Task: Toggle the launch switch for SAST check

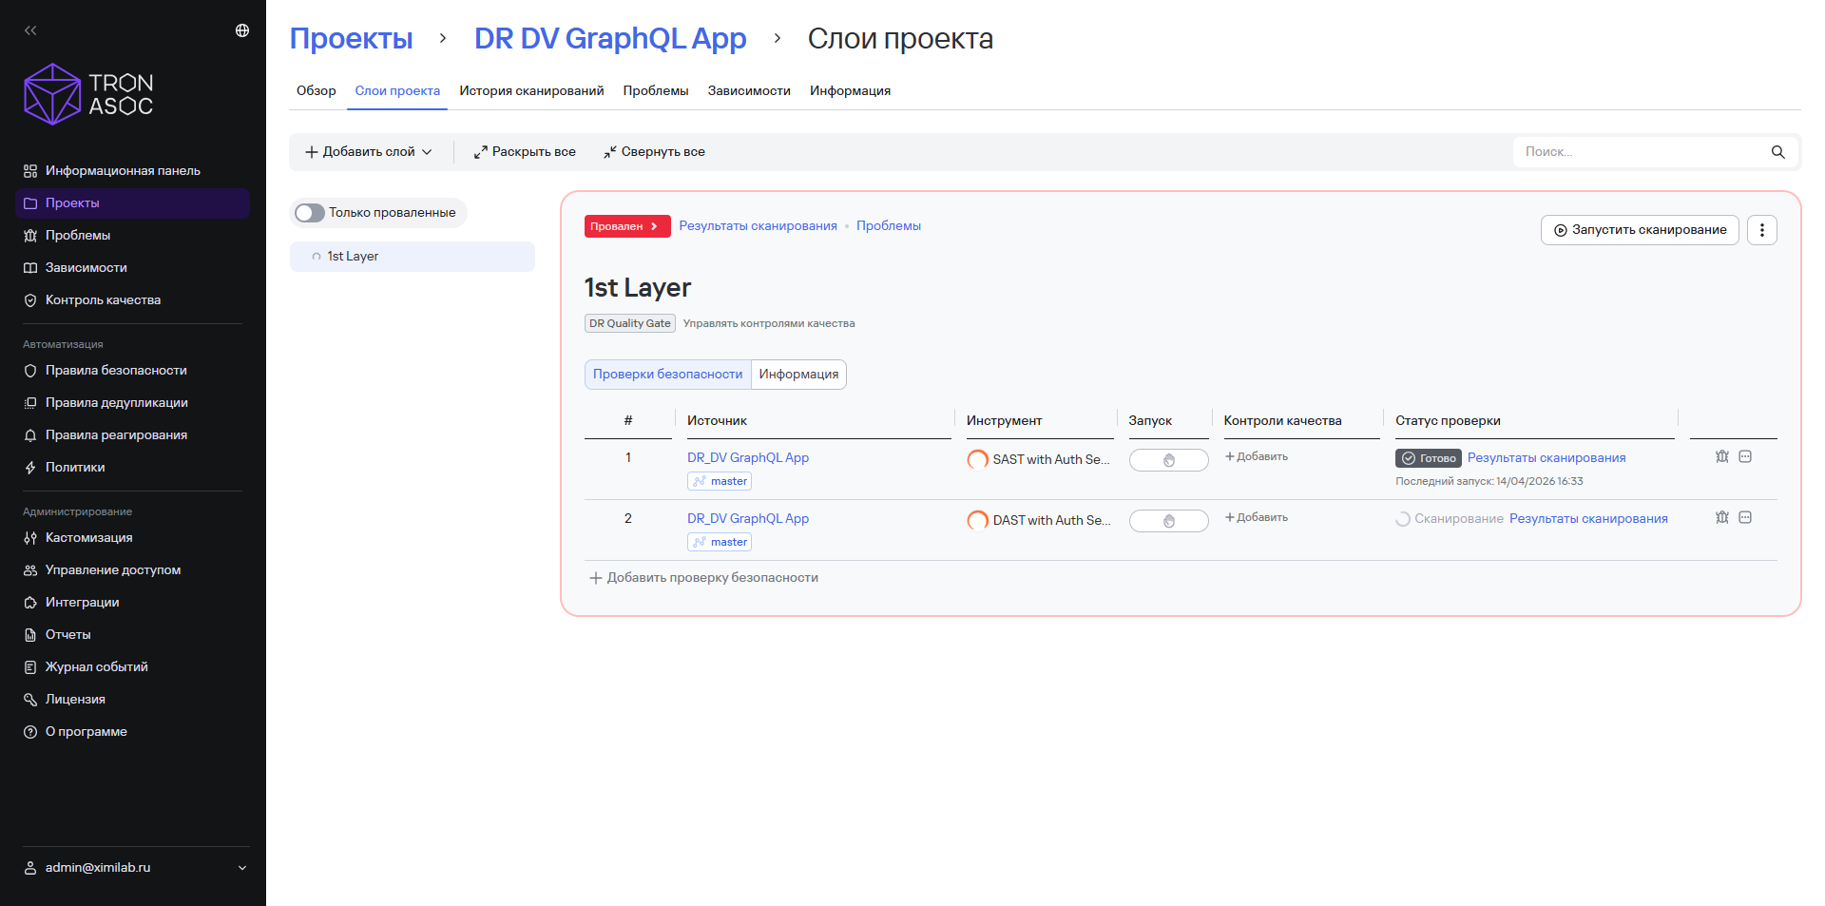Action: [1168, 460]
